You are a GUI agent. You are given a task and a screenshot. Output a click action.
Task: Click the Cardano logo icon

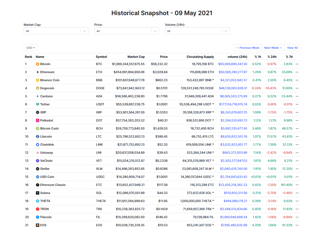click(x=37, y=96)
